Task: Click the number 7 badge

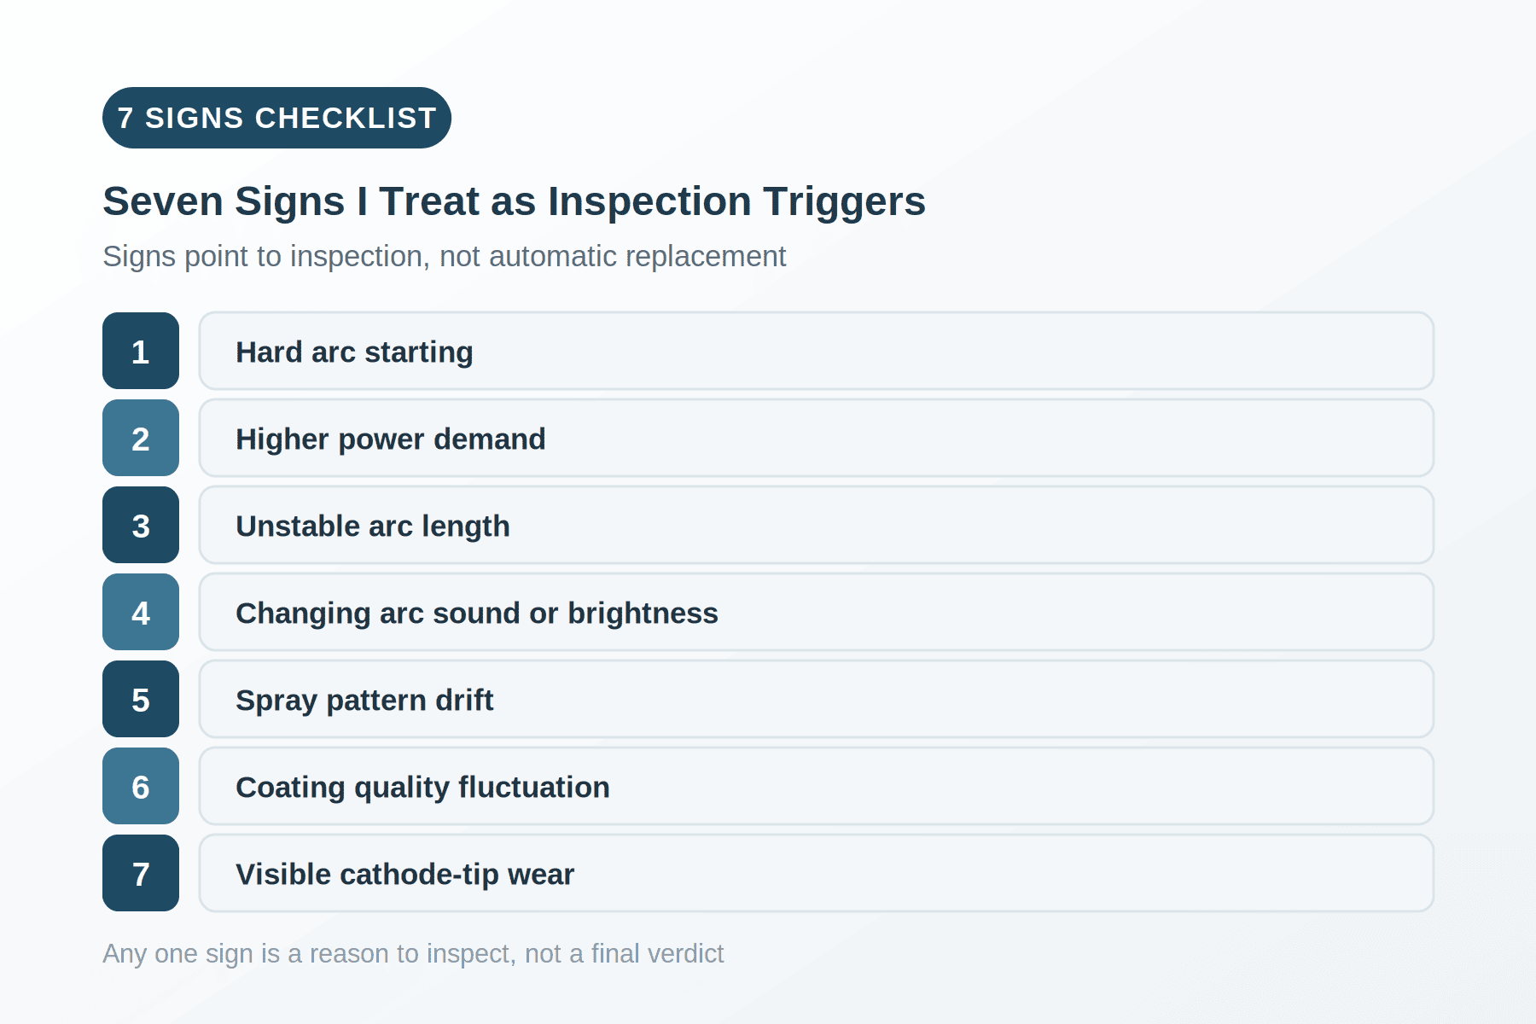Action: click(x=141, y=873)
